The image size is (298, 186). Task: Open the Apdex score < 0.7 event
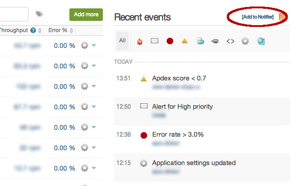pyautogui.click(x=179, y=78)
